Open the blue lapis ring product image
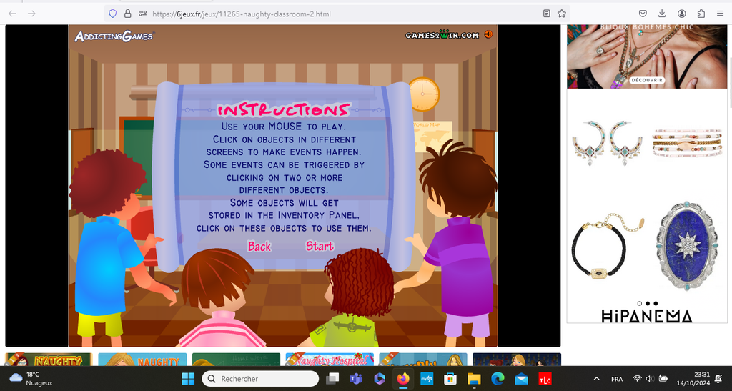 687,246
